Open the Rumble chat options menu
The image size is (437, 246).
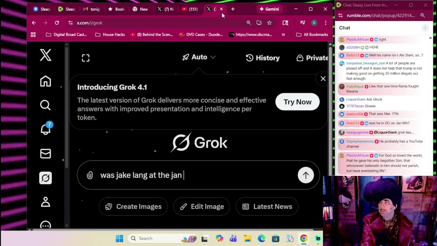[x=425, y=28]
